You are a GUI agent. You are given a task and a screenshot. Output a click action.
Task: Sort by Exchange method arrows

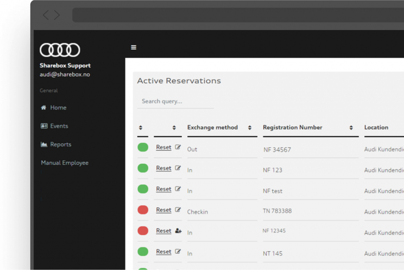250,127
